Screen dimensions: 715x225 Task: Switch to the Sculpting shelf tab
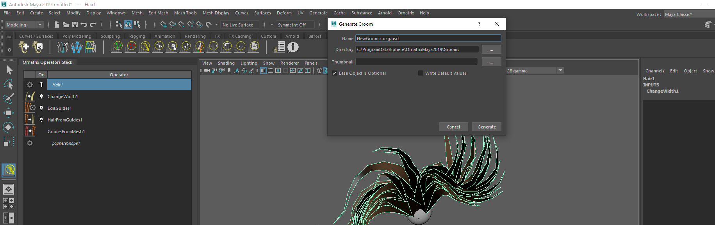click(x=110, y=36)
